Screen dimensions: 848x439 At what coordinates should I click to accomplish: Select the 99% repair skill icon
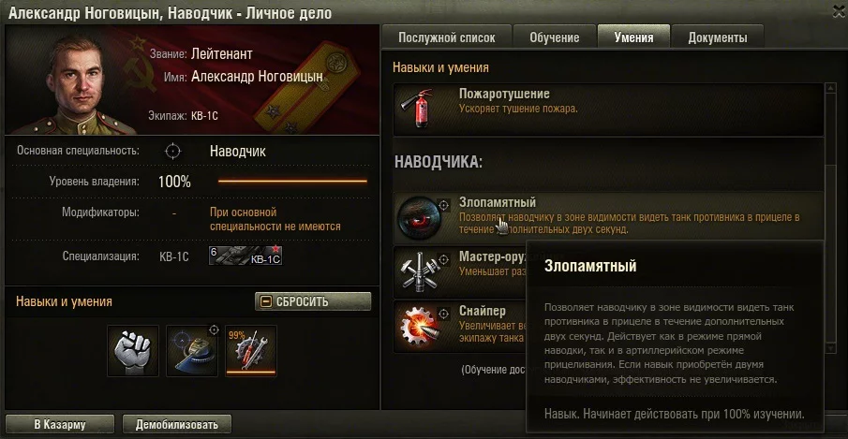click(251, 350)
